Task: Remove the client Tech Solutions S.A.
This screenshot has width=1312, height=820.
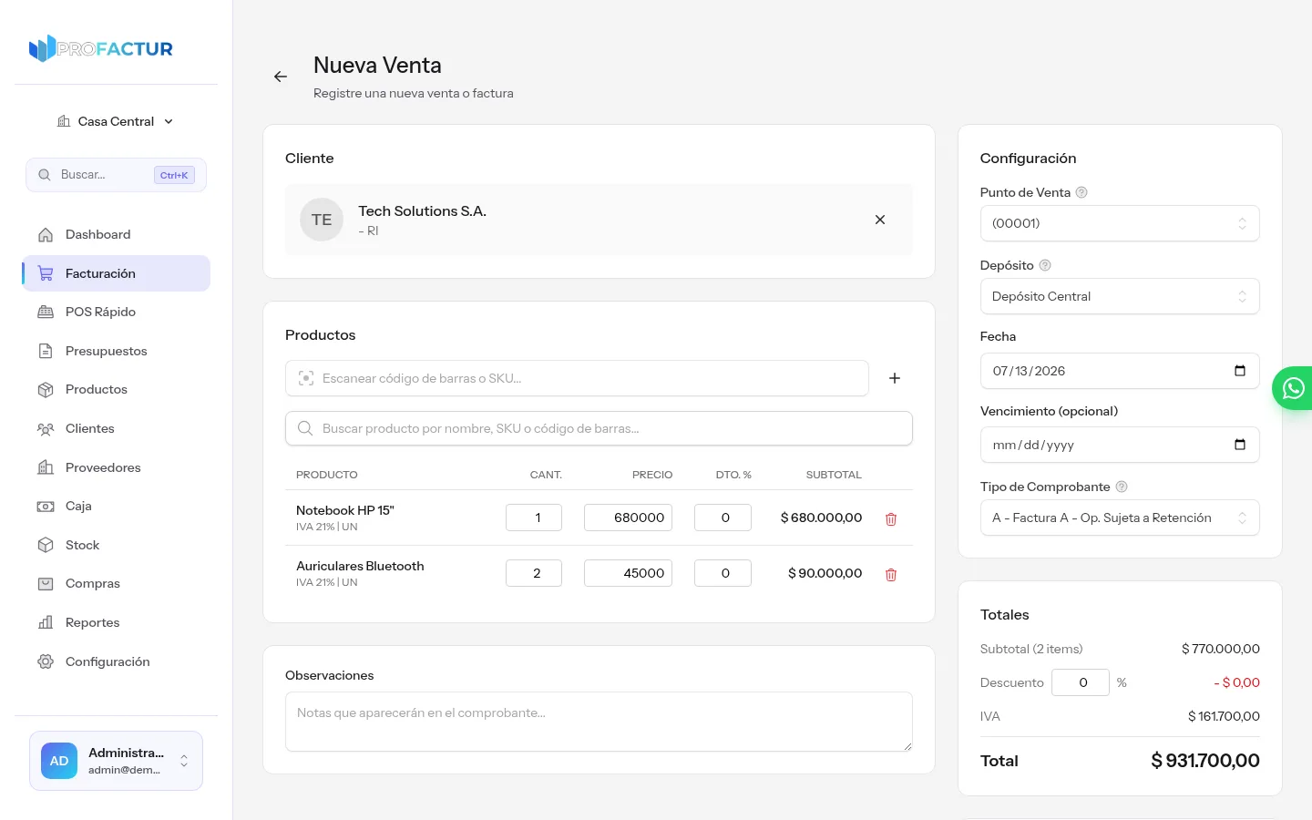Action: point(880,220)
